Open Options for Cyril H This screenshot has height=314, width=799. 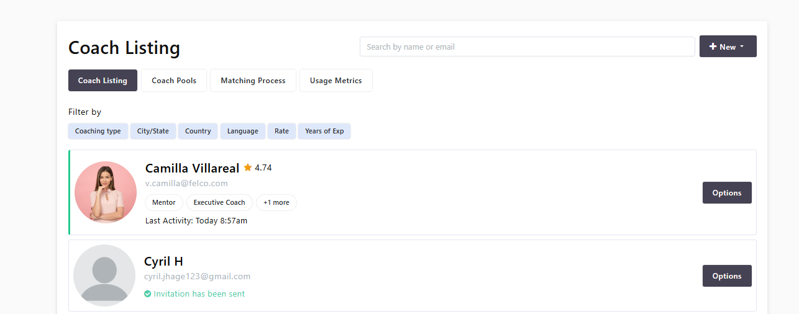[727, 276]
